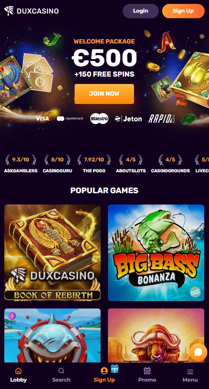Screen dimensions: 209x389
Task: Tap the Lobby home icon
Action: pos(18,371)
